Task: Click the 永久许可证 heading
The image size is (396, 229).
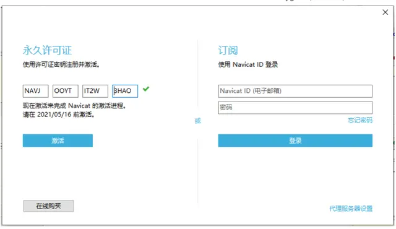Action: 47,50
